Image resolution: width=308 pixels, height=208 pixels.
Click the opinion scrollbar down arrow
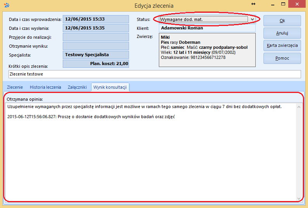coord(299,199)
